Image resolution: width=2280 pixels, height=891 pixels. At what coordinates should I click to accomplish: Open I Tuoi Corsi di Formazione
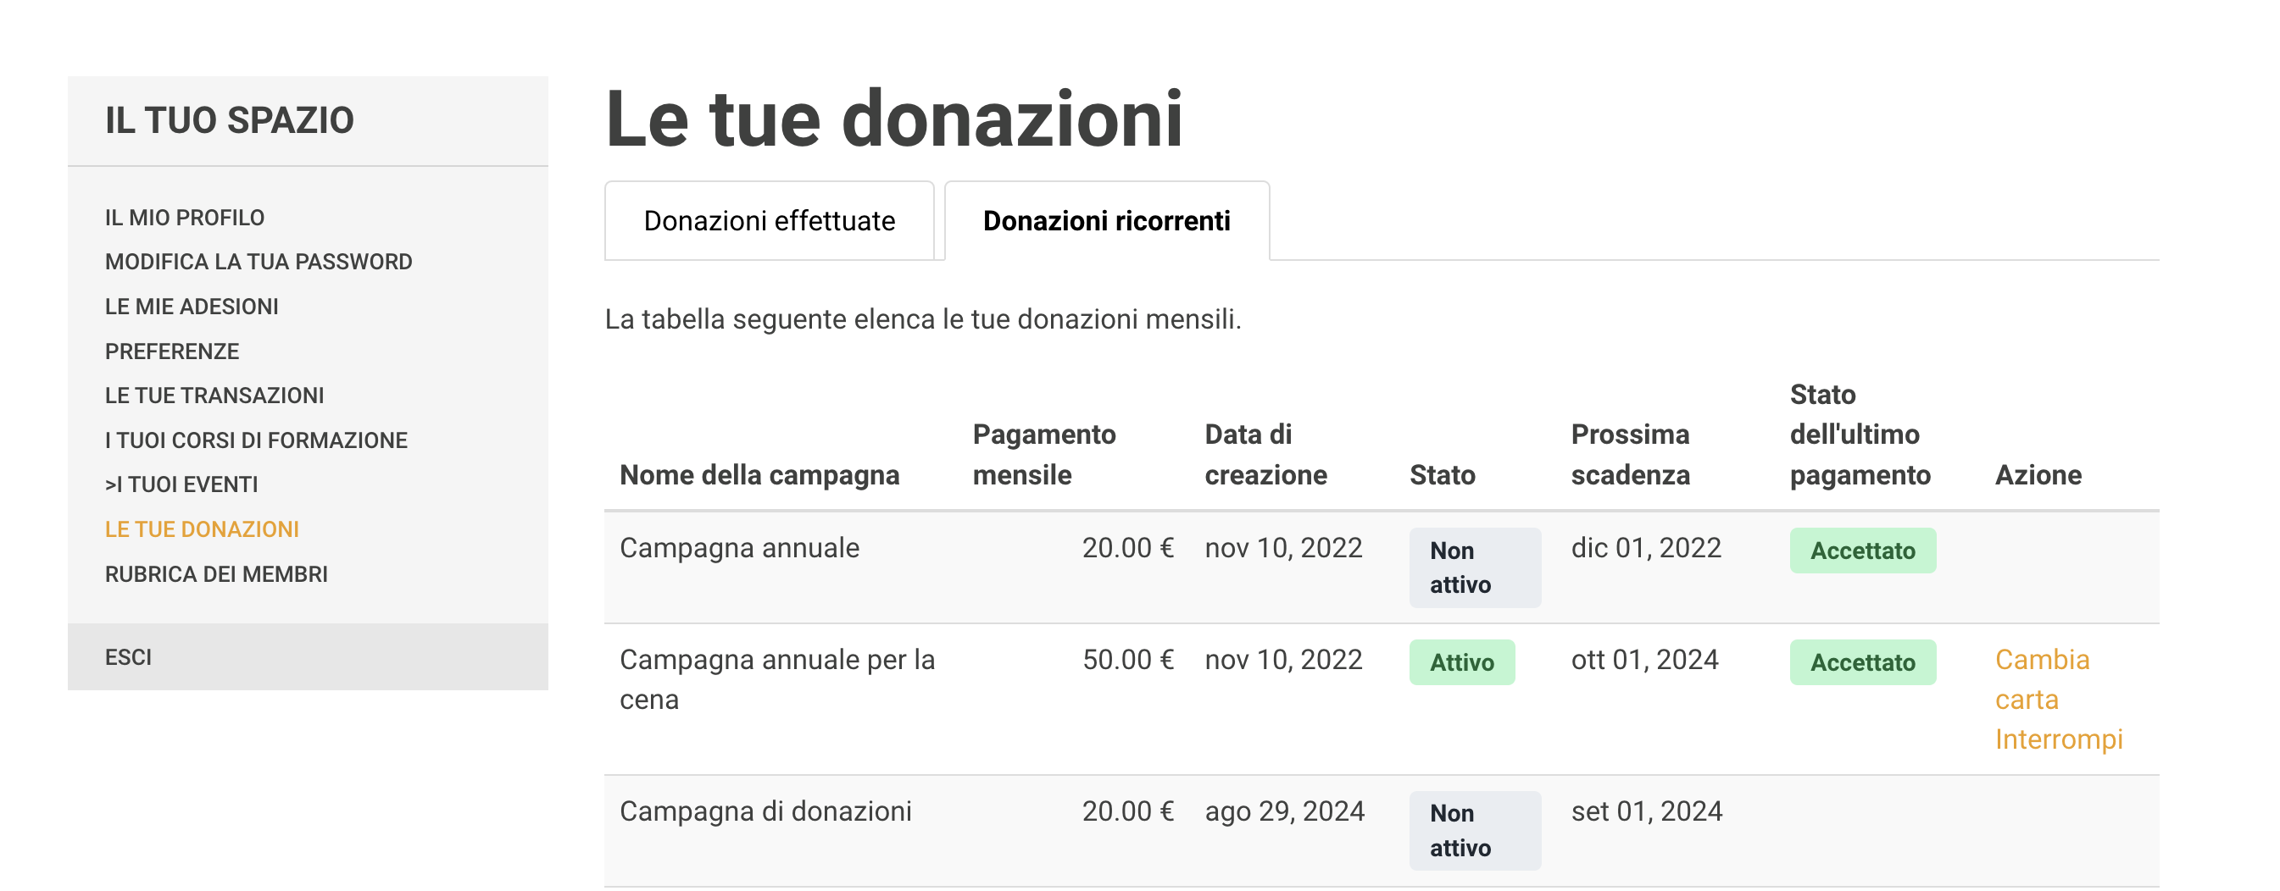pyautogui.click(x=256, y=440)
